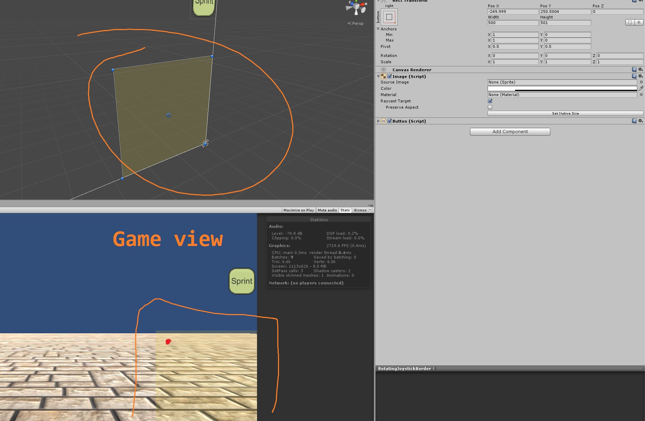Collapse the Anchors foldout
645x421 pixels.
point(378,29)
